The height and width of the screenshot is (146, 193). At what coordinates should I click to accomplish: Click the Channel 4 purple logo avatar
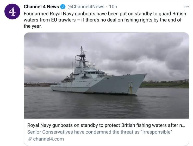pos(12,12)
